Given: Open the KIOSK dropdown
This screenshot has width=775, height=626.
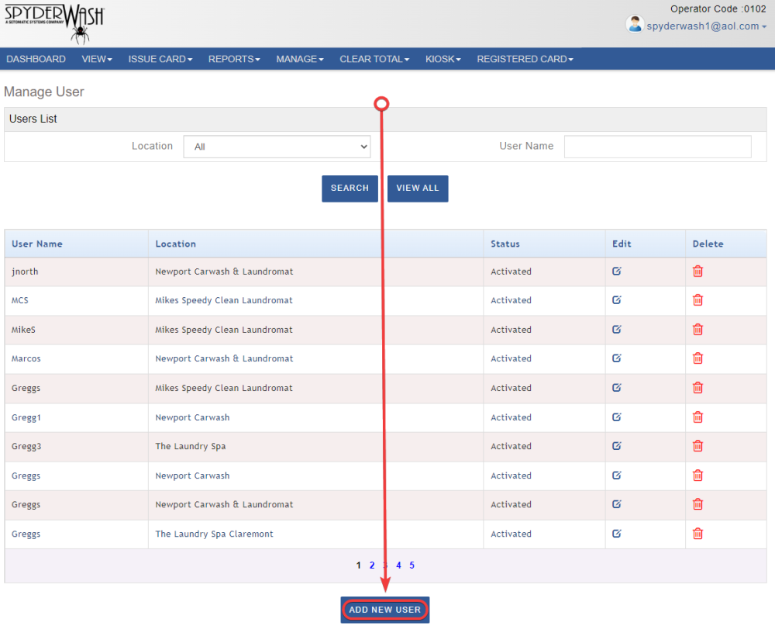Looking at the screenshot, I should [443, 59].
